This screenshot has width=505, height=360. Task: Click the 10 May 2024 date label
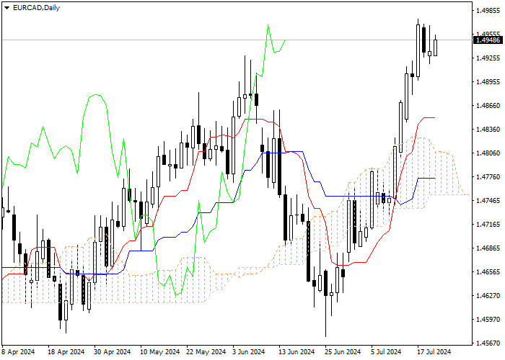click(x=159, y=352)
